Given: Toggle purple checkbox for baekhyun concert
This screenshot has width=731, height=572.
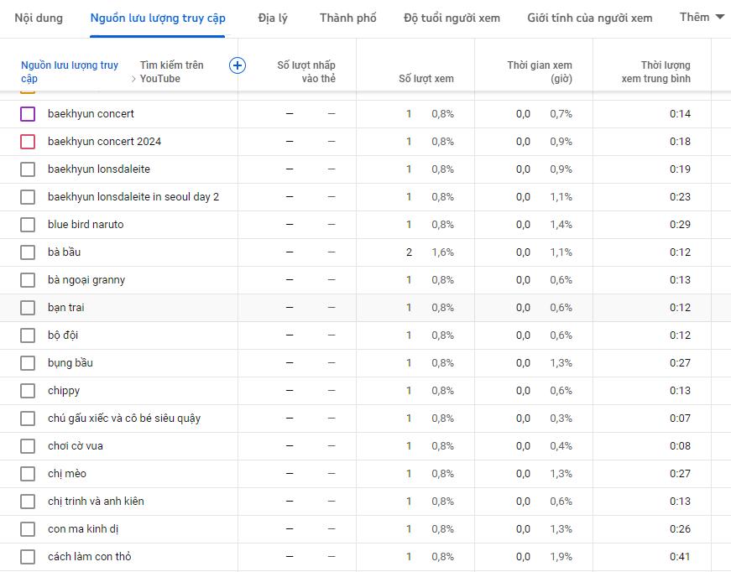Looking at the screenshot, I should [28, 114].
